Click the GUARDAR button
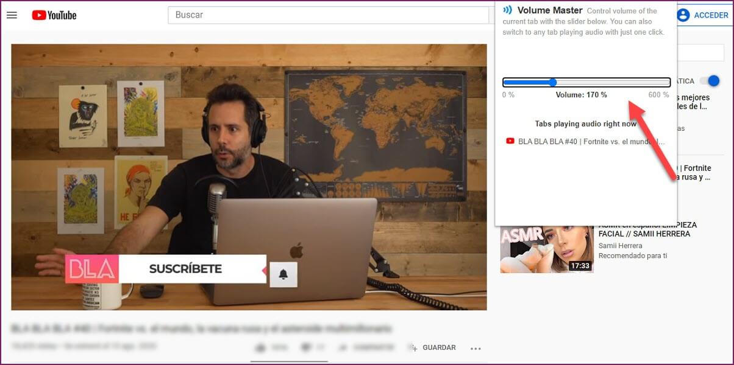The image size is (734, 365). click(x=438, y=348)
